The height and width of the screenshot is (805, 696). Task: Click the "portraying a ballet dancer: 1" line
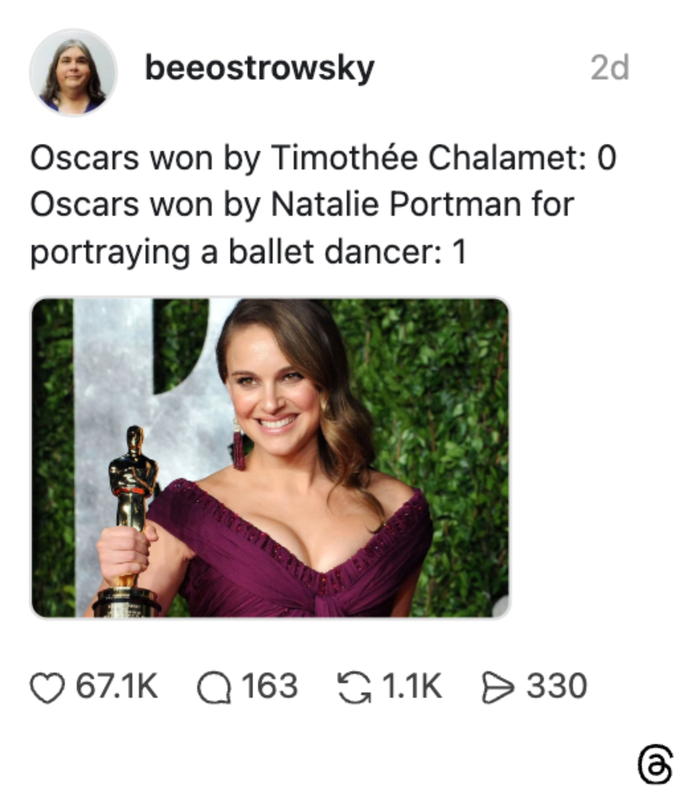point(248,252)
